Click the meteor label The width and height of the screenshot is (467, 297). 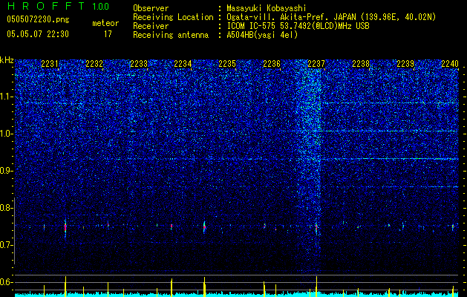pos(105,23)
